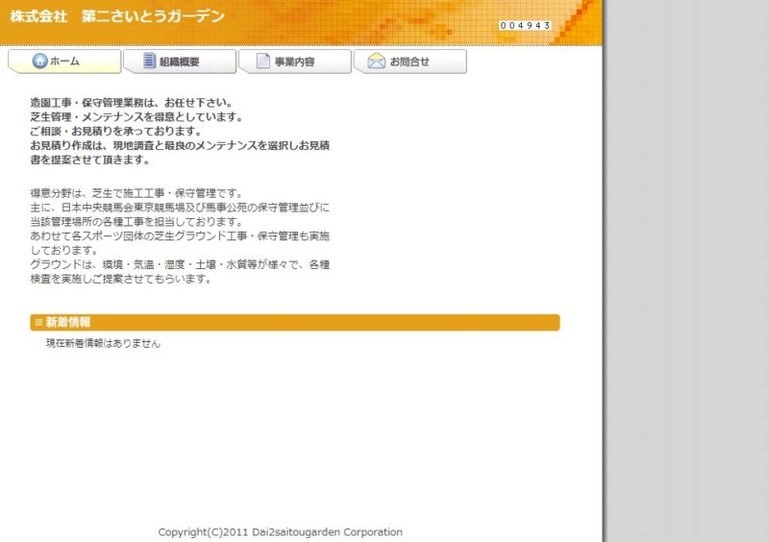This screenshot has width=769, height=542.
Task: Open the ホーム tab label
Action: (x=64, y=62)
